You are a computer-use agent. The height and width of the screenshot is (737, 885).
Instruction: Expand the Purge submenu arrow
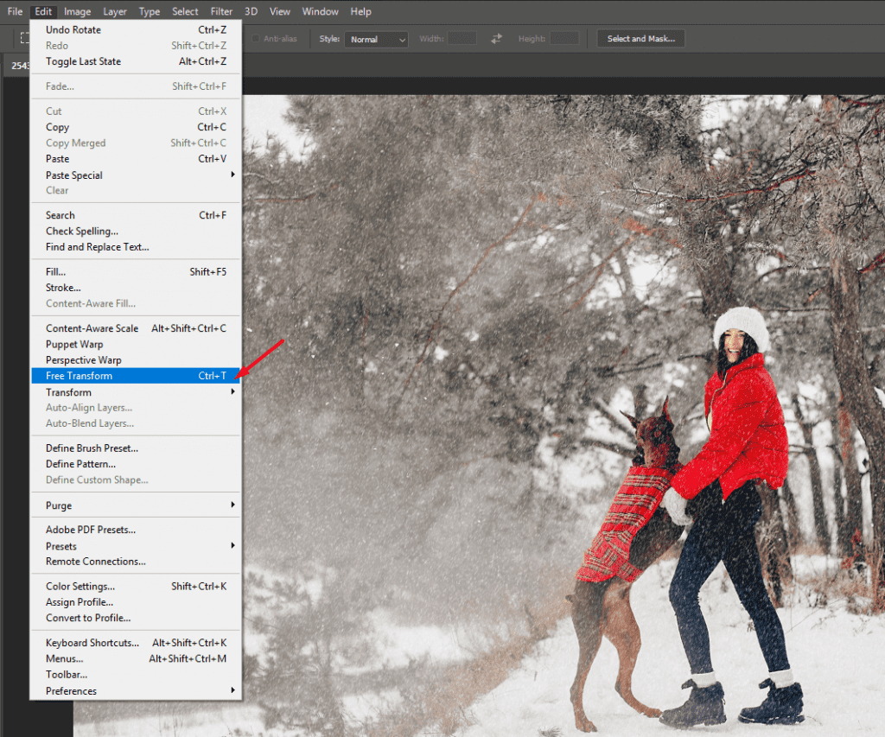[x=232, y=505]
